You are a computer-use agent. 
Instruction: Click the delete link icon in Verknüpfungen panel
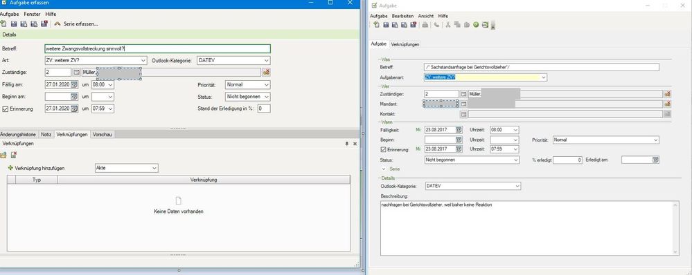pos(14,155)
